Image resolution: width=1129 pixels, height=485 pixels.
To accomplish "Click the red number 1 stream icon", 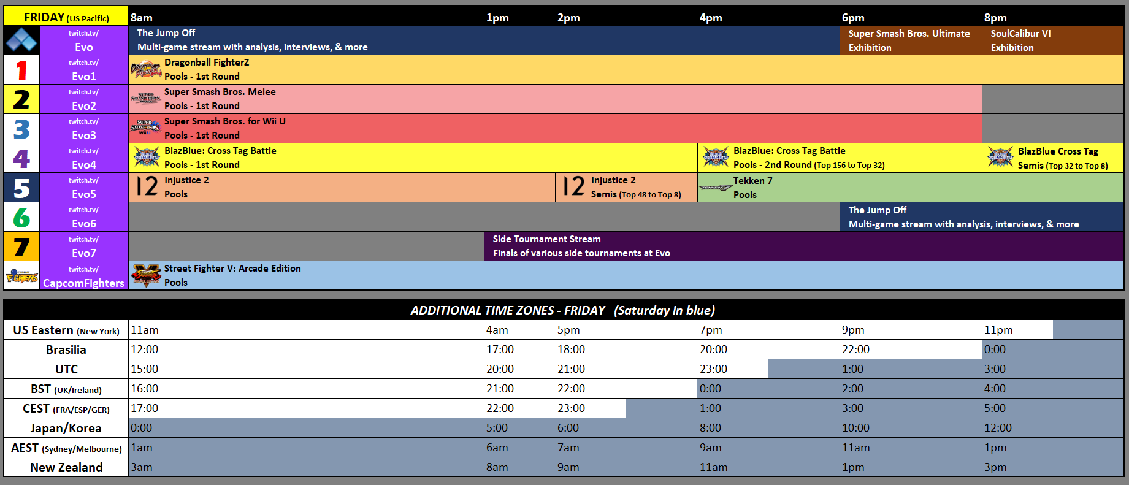I will (21, 70).
